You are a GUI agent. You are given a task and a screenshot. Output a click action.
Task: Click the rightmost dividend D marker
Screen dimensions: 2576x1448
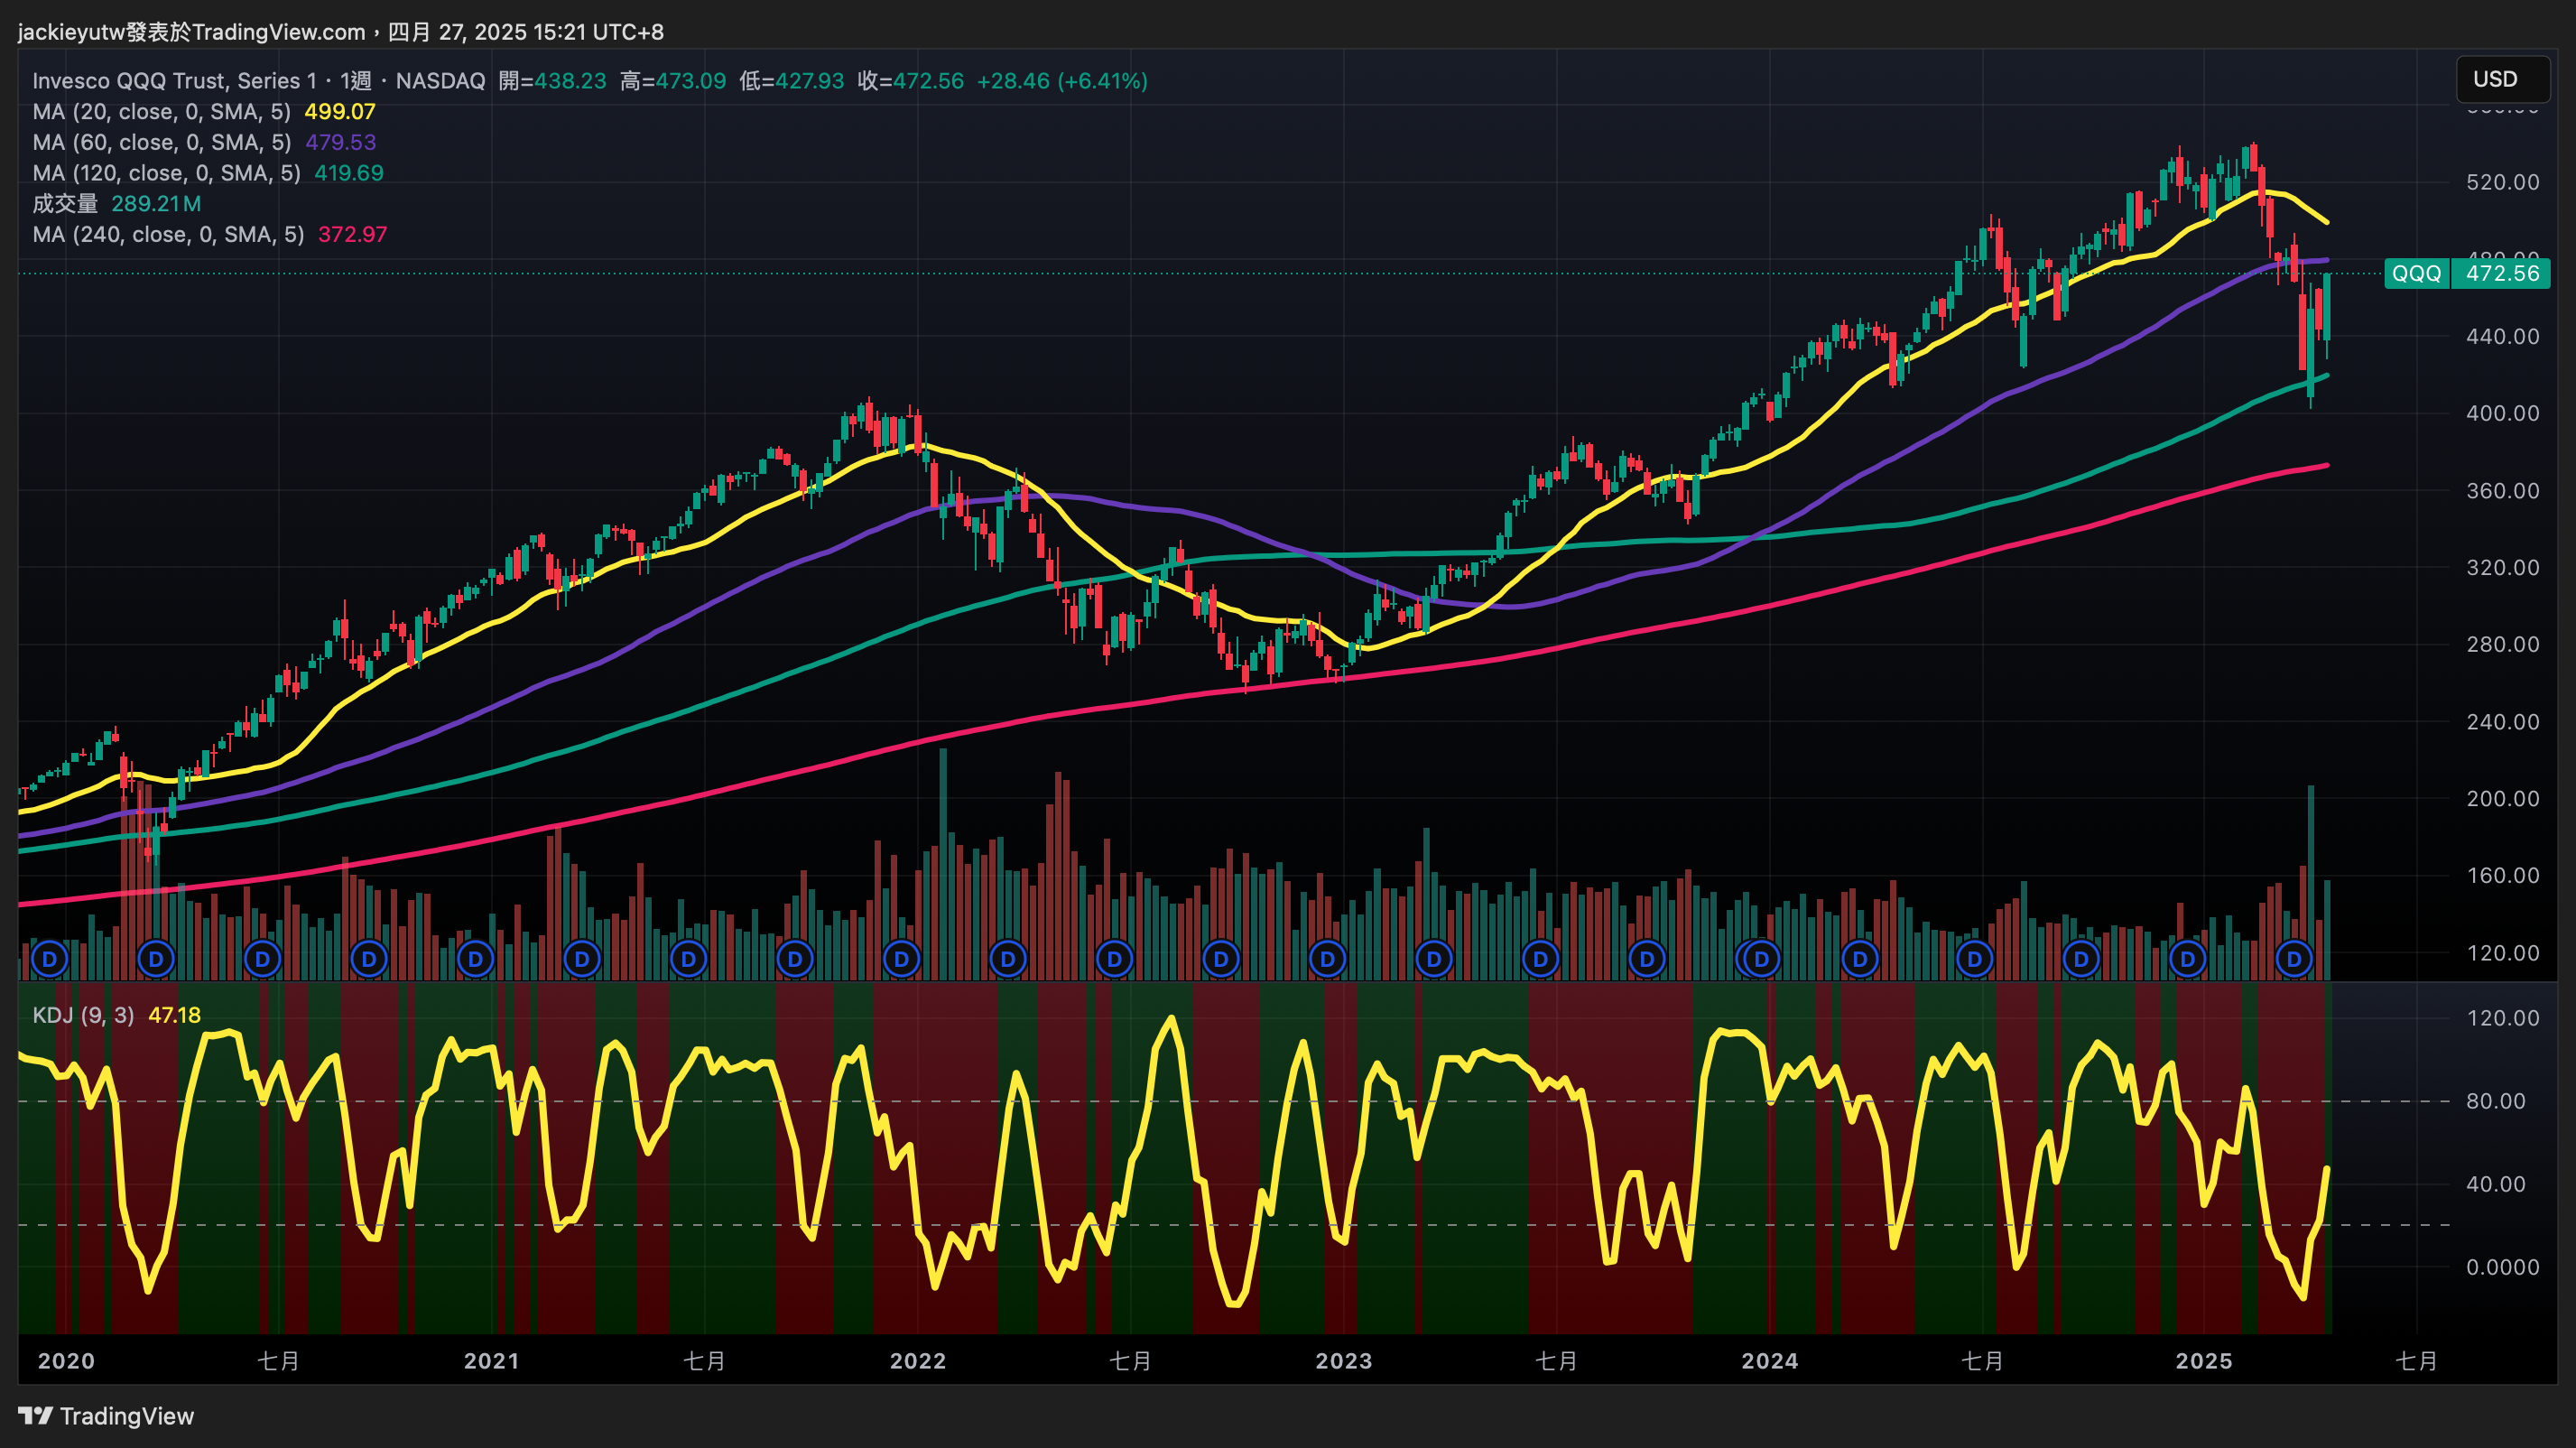tap(2293, 960)
